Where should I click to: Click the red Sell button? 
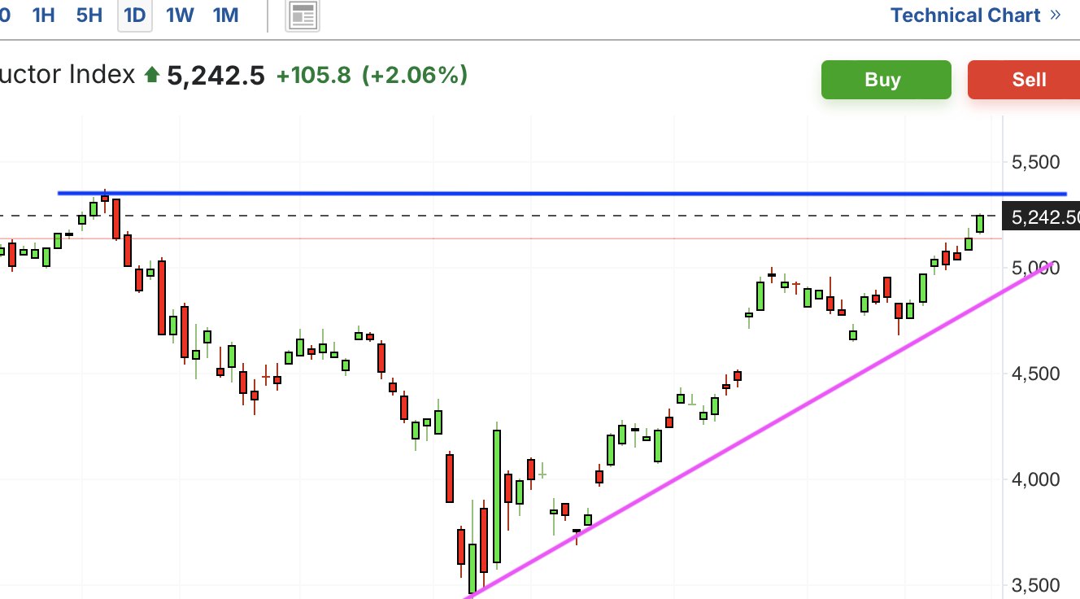point(1024,80)
